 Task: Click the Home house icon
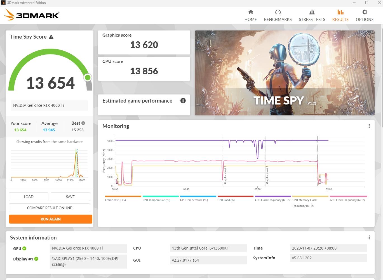(251, 12)
